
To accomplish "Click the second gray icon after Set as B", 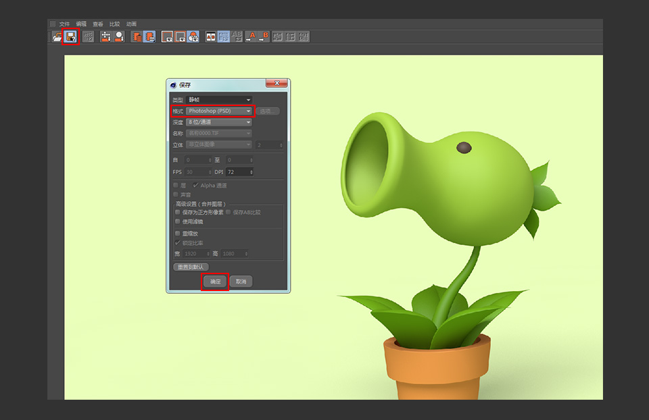I will pos(291,36).
